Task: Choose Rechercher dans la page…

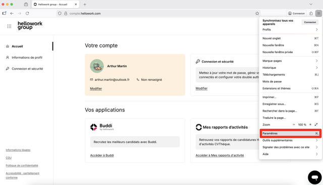Action: pyautogui.click(x=290, y=111)
